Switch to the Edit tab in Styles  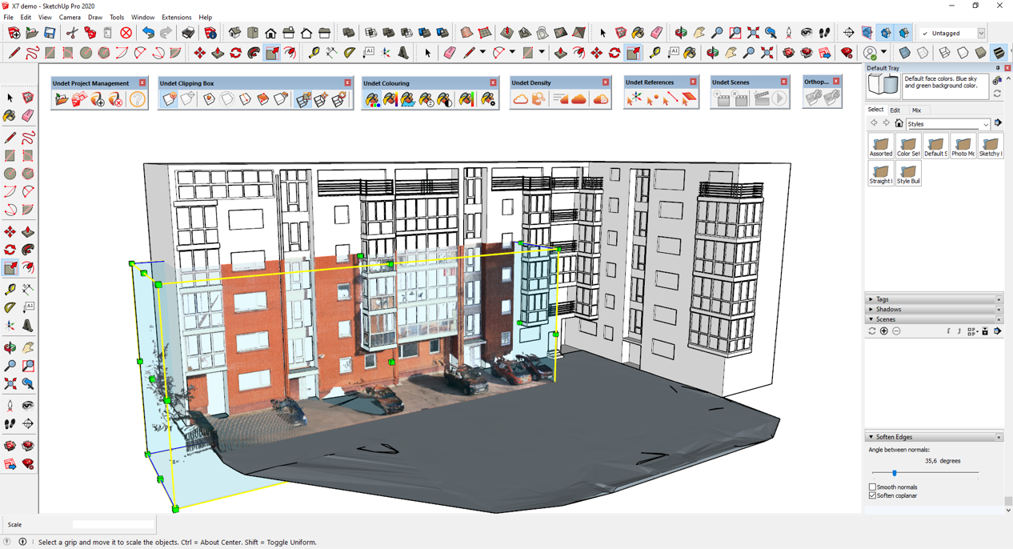point(895,110)
